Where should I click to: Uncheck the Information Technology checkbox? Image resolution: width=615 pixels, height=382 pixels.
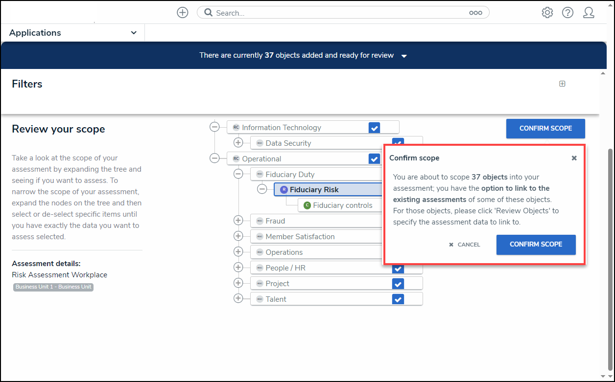point(374,128)
